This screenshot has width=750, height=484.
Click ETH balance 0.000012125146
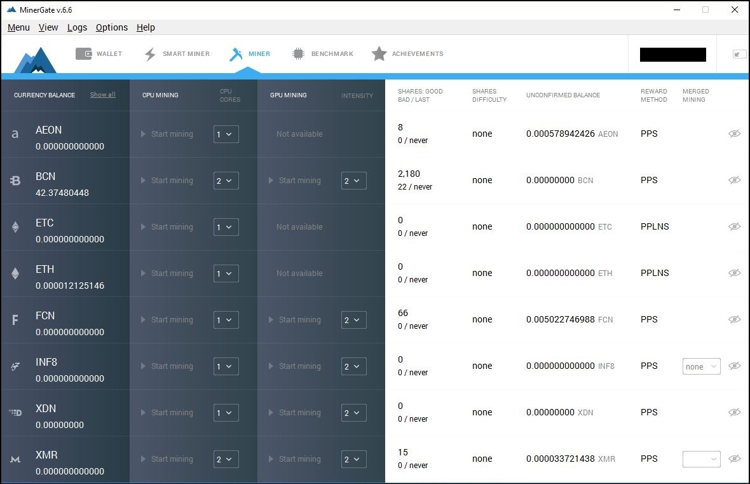pos(70,286)
